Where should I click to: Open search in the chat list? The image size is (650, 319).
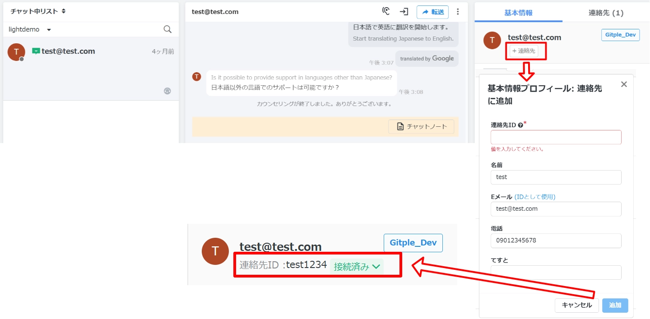[x=167, y=29]
